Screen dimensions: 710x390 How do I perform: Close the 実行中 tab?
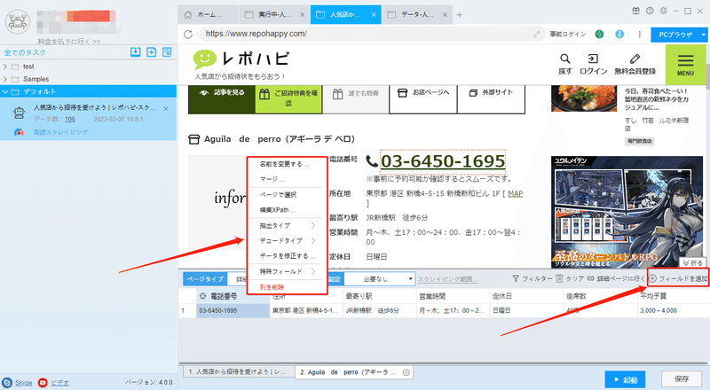[302, 15]
